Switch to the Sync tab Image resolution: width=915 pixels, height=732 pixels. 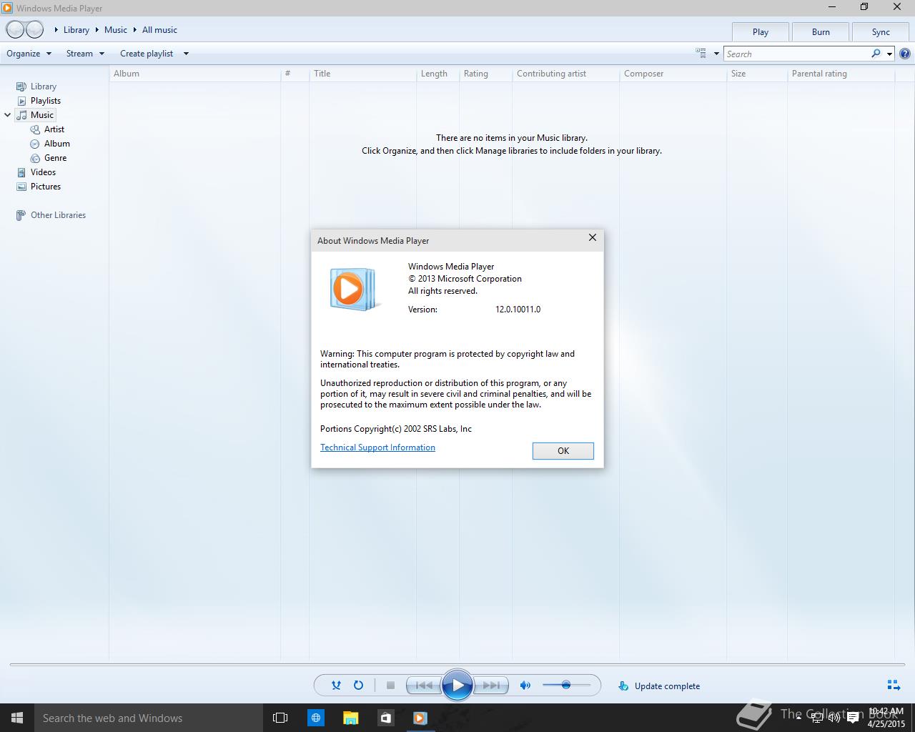pyautogui.click(x=881, y=32)
